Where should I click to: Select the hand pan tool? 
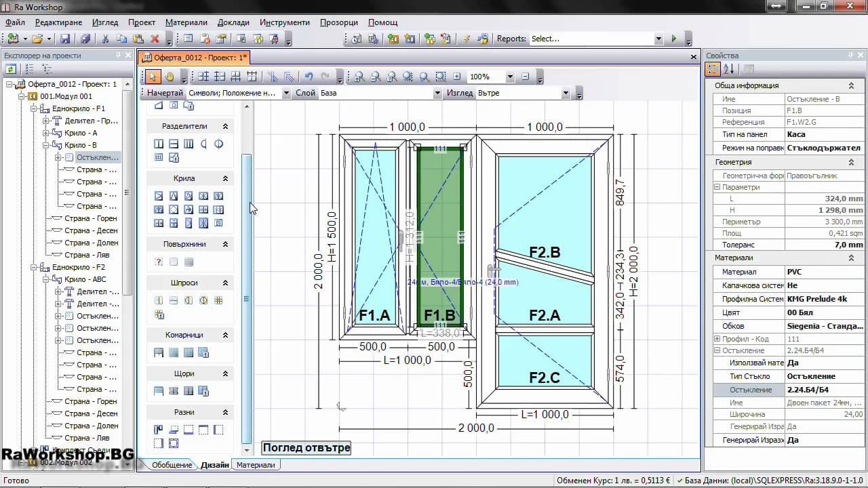pos(170,77)
